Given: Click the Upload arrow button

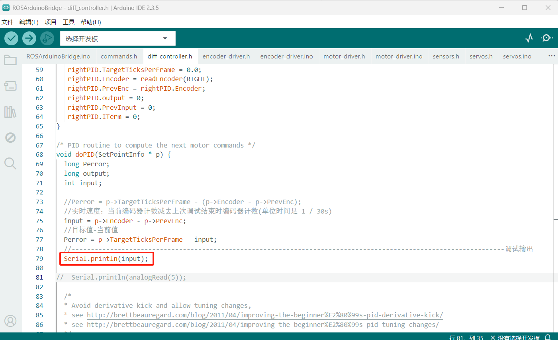Looking at the screenshot, I should [29, 39].
